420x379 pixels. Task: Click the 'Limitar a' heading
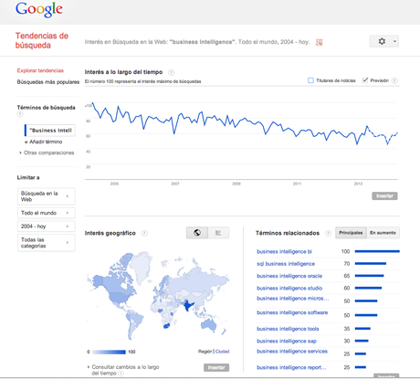(28, 177)
